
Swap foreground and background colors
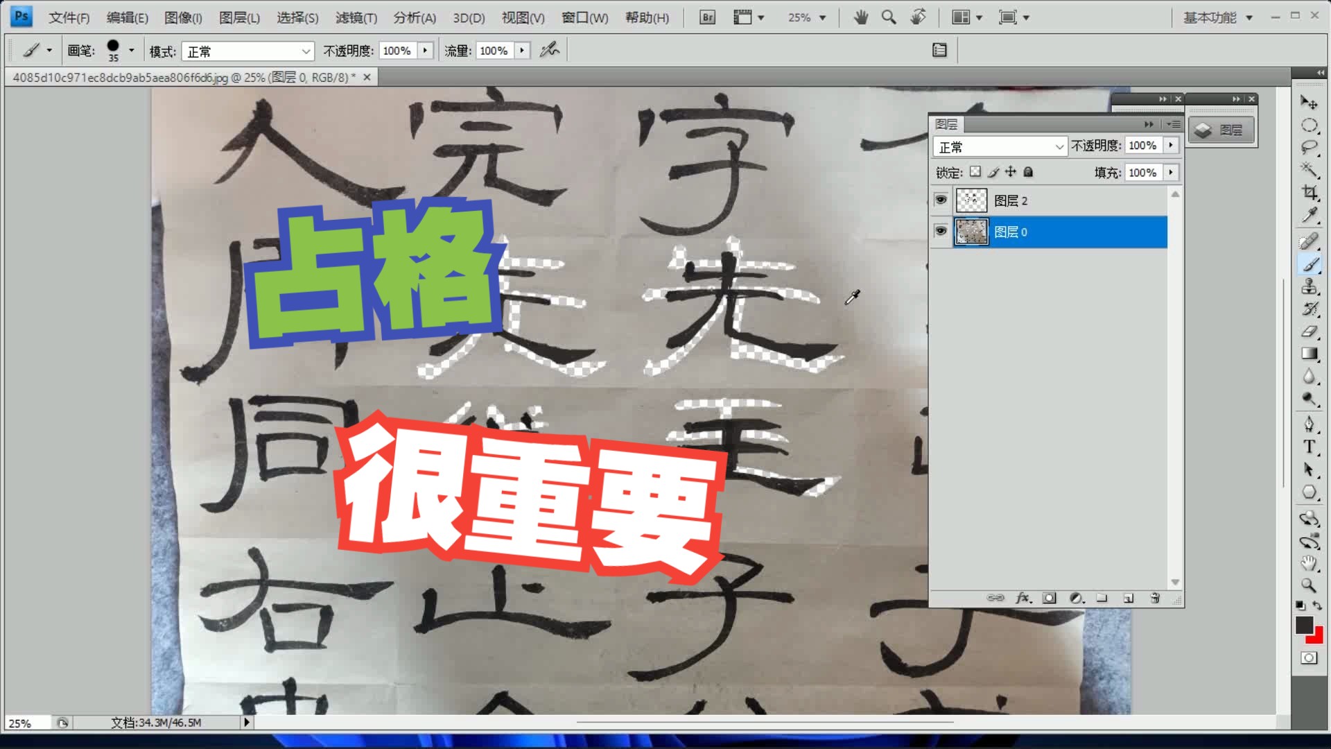[1317, 605]
